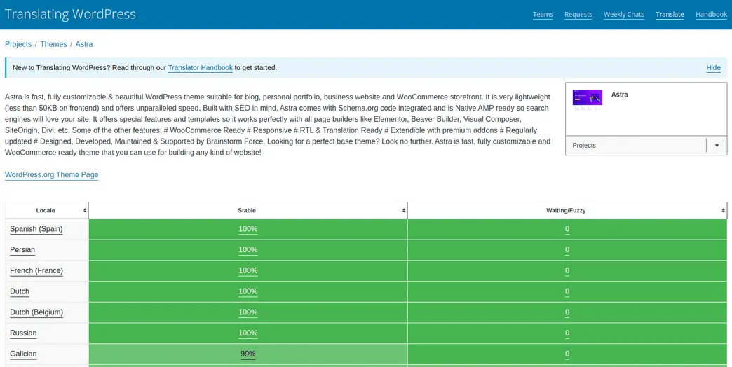Open the Russian locale
Viewport: 732px width, 367px height.
(x=23, y=333)
